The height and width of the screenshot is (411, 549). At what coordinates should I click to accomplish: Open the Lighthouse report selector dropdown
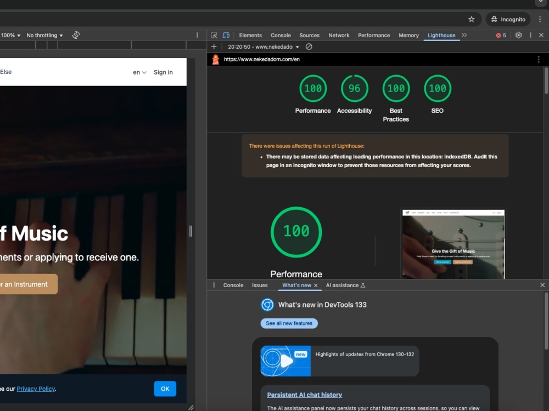(x=264, y=47)
